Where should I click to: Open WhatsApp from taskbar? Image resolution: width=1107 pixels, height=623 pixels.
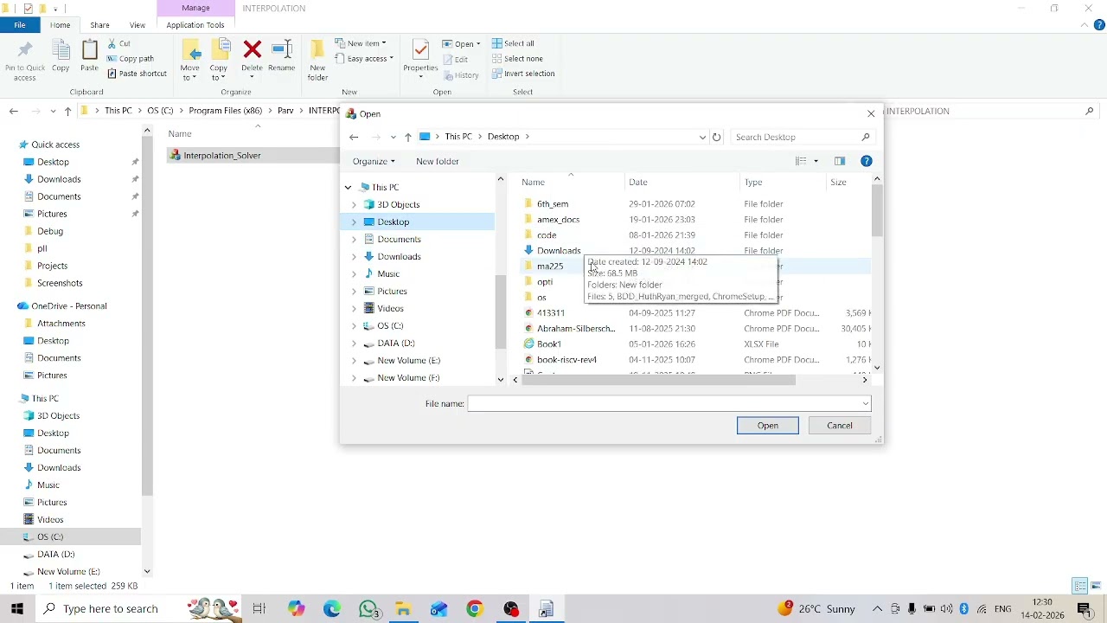(x=368, y=609)
